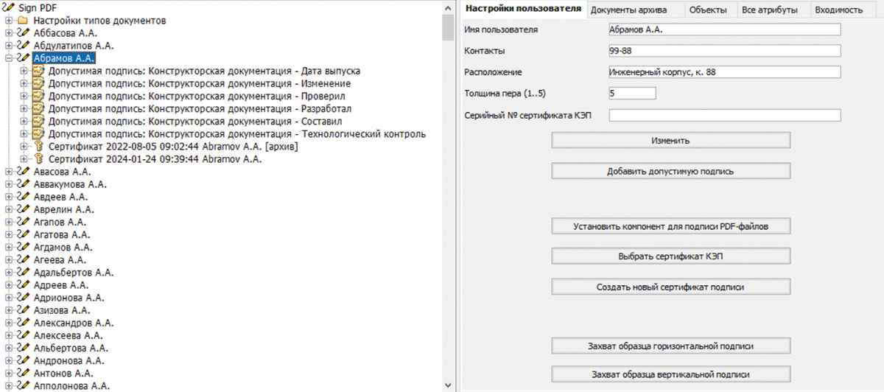Expand the Настройки типов документов node
This screenshot has height=392, width=884.
[x=9, y=21]
